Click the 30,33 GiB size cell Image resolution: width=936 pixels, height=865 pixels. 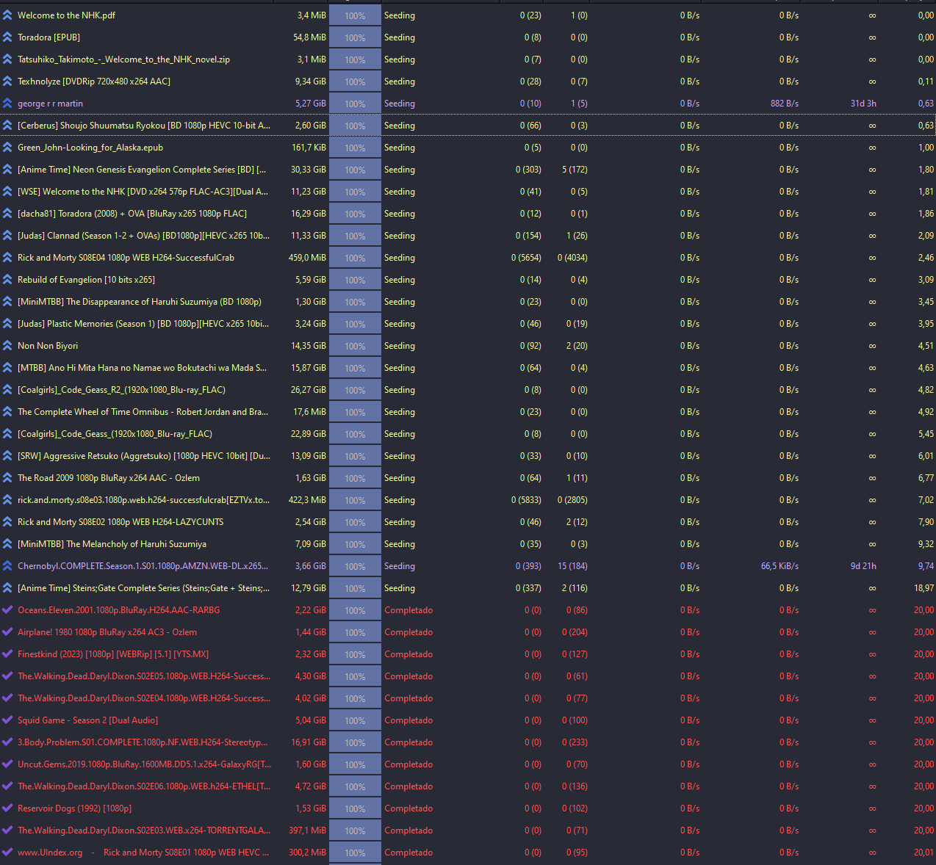pos(309,170)
